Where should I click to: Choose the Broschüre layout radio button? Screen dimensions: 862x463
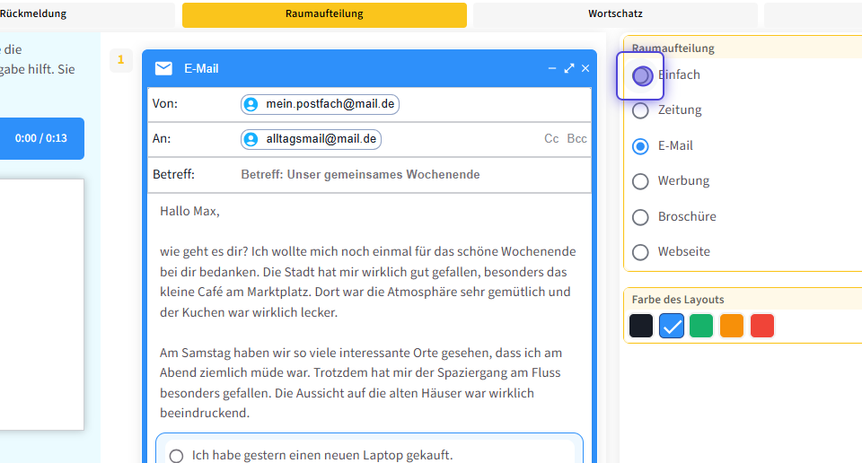coord(640,217)
